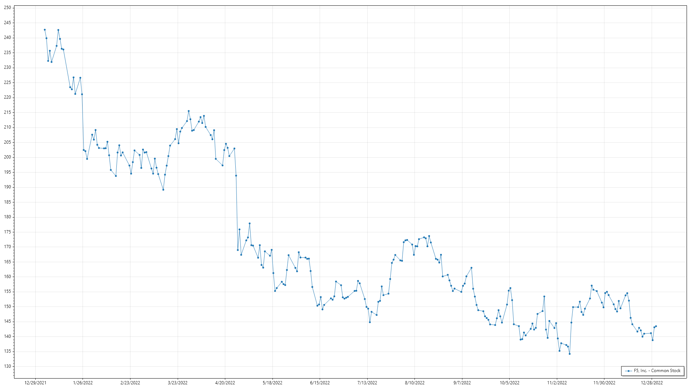Select the mid-March low point near 189
Viewport: 692px width, 389px height.
click(163, 190)
